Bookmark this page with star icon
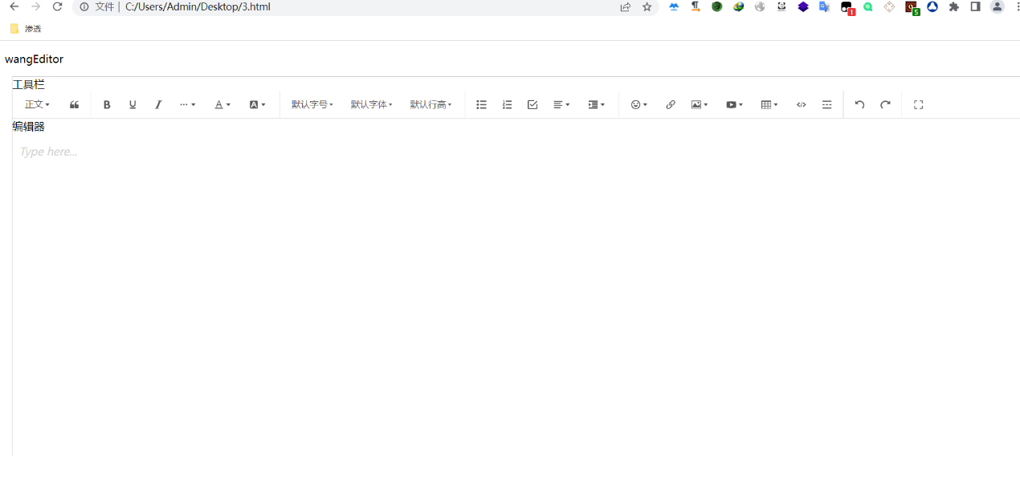This screenshot has height=503, width=1020. [x=647, y=6]
